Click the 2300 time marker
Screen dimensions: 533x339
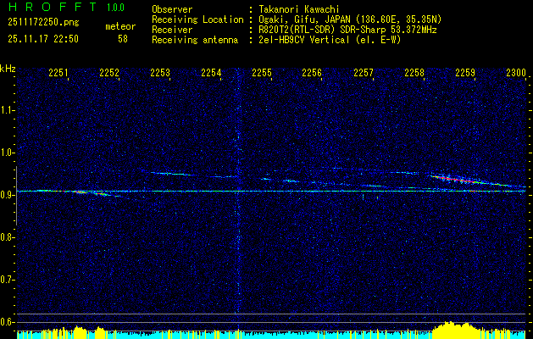pos(516,72)
